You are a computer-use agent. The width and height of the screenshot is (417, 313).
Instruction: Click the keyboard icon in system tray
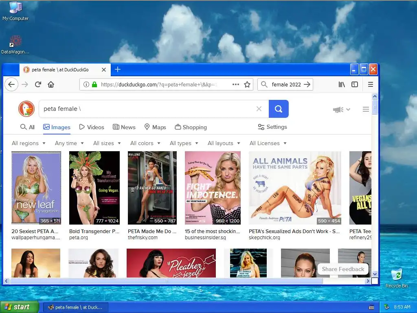(371, 307)
